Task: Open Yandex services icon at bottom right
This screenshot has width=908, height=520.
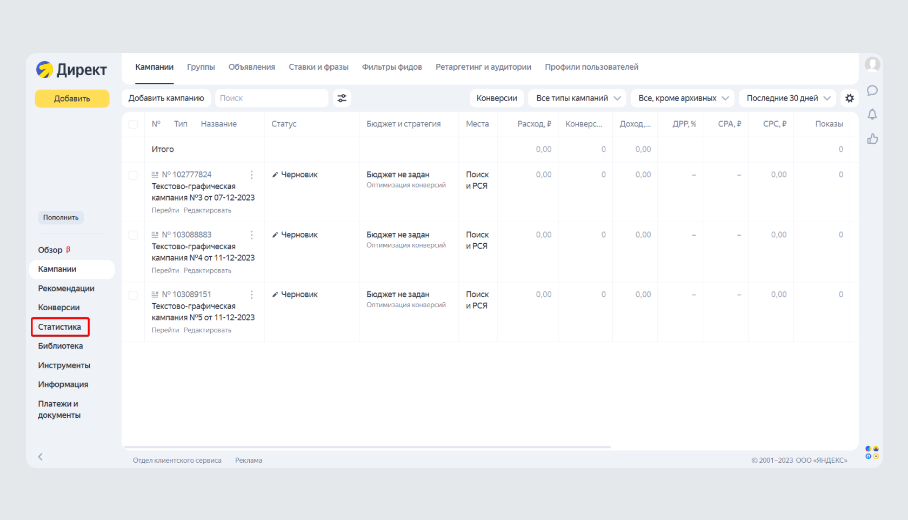Action: tap(872, 452)
